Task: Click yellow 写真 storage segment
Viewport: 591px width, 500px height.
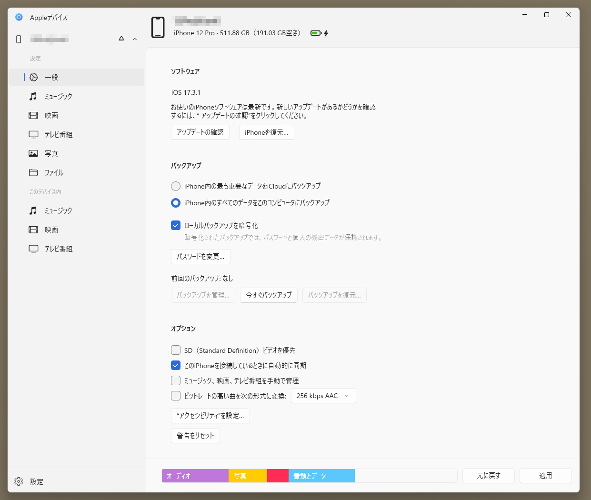Action: pyautogui.click(x=248, y=476)
